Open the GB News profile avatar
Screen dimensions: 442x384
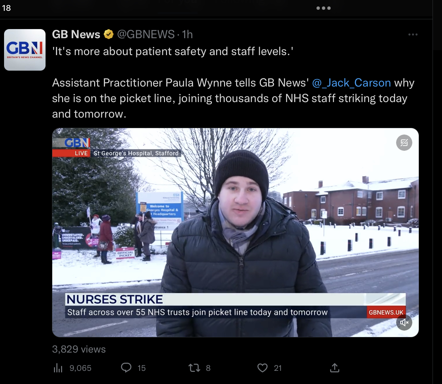pos(25,50)
